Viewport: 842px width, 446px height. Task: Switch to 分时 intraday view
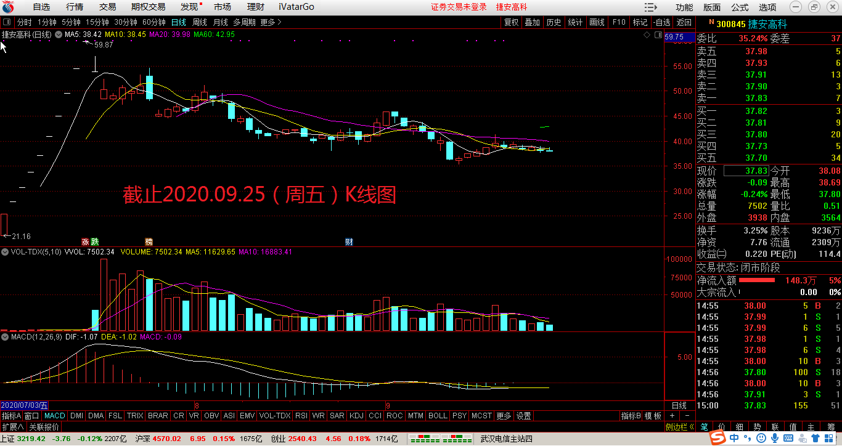click(x=25, y=22)
